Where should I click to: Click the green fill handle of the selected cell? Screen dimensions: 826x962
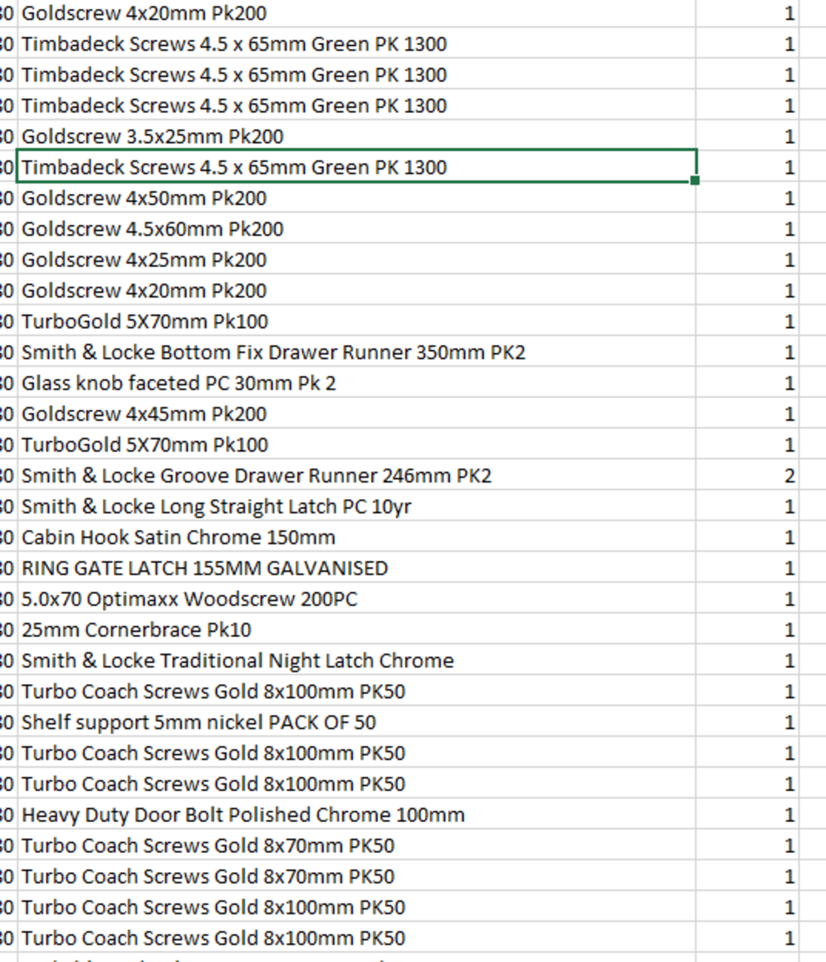point(695,180)
